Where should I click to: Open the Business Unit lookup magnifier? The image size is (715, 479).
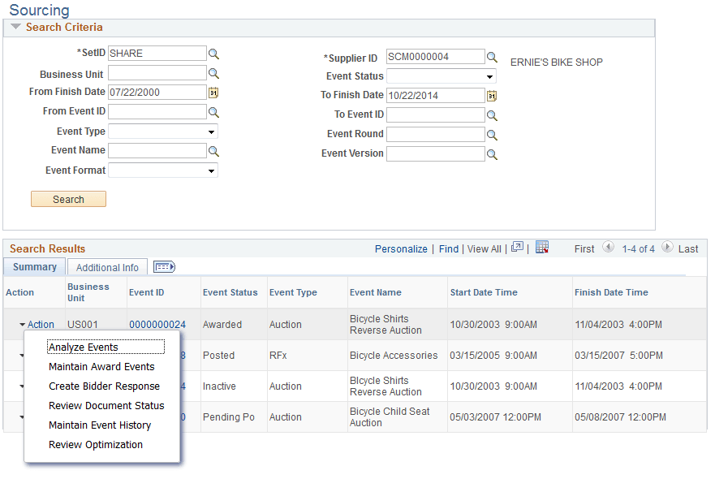point(213,73)
